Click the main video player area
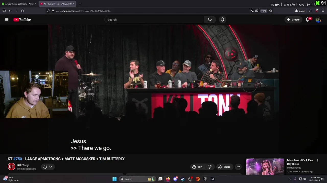 [x=163, y=89]
